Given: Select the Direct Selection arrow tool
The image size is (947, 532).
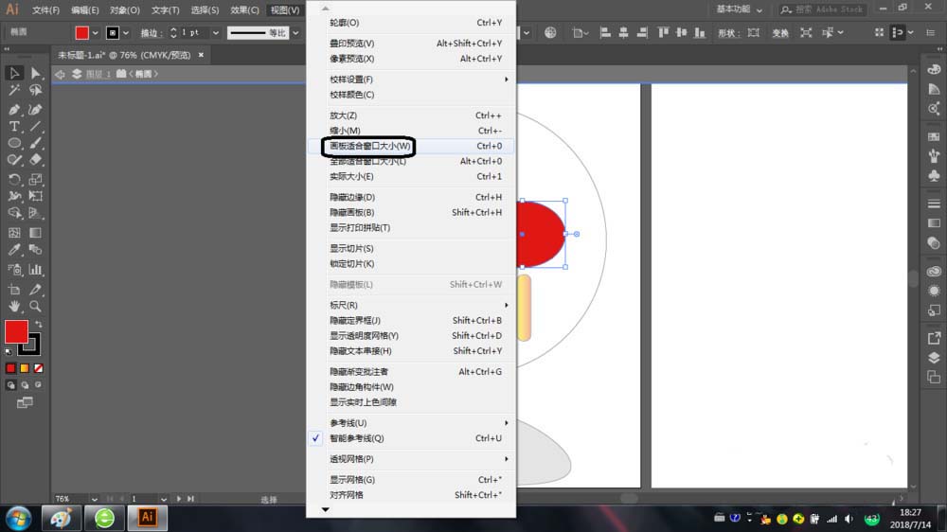Looking at the screenshot, I should pyautogui.click(x=35, y=73).
